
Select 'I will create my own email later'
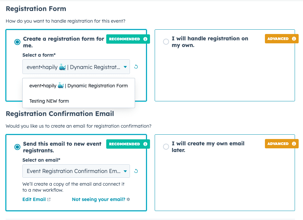(x=166, y=147)
